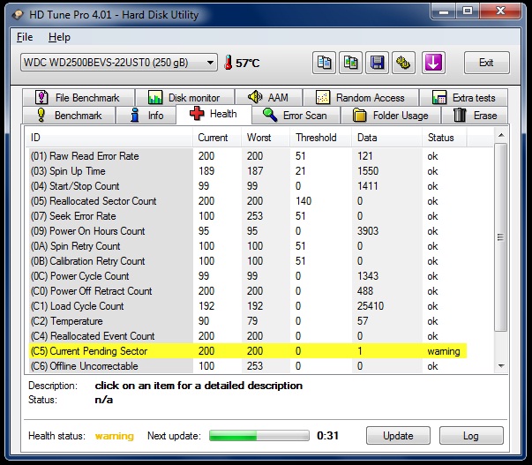532x465 pixels.
Task: Click the purple down-arrow icon
Action: click(x=433, y=63)
